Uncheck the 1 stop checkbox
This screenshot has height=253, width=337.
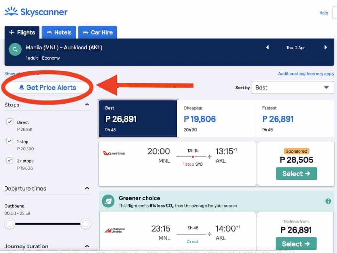[10, 141]
